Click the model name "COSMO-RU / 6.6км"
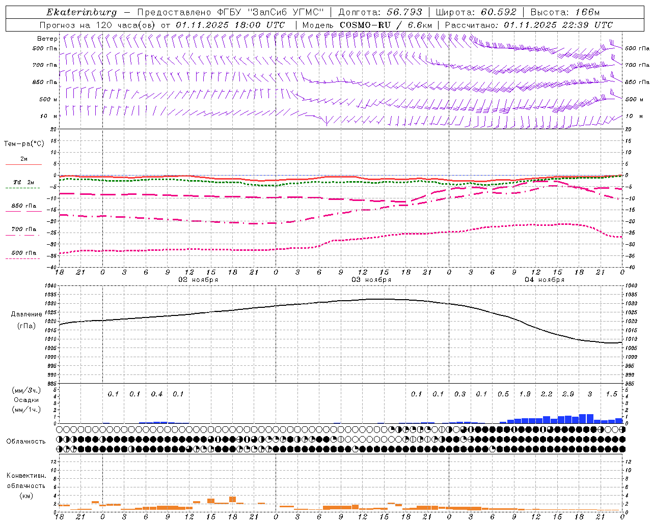 tap(386, 25)
